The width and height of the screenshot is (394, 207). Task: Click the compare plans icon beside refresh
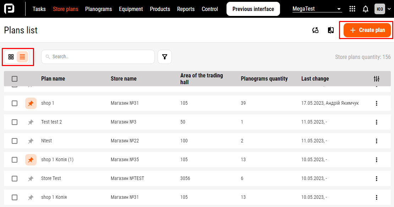coord(330,30)
